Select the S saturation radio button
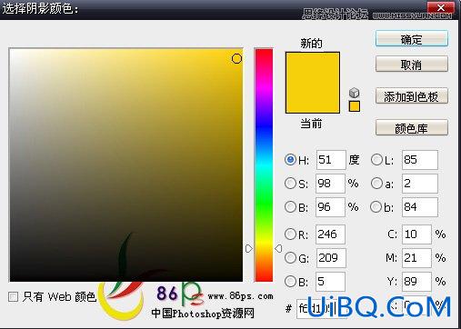The image size is (461, 329). click(x=290, y=184)
